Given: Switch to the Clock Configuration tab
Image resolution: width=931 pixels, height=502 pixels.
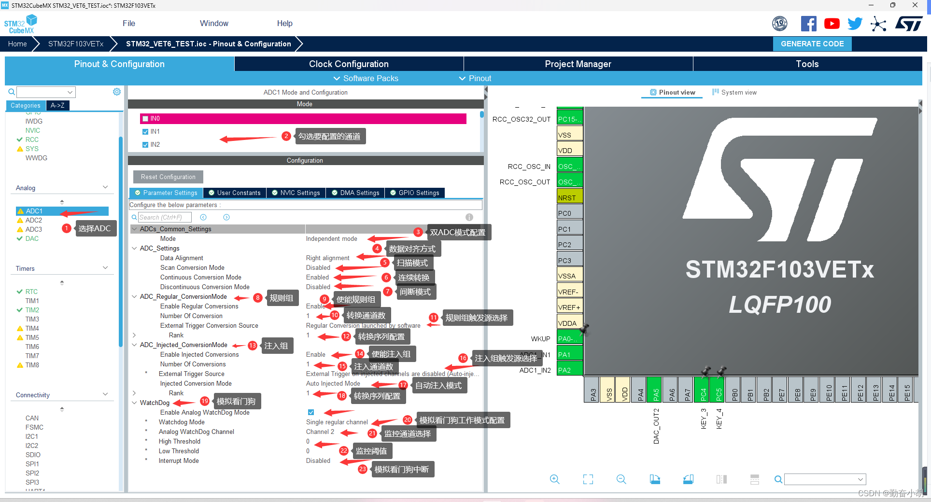Looking at the screenshot, I should (349, 64).
